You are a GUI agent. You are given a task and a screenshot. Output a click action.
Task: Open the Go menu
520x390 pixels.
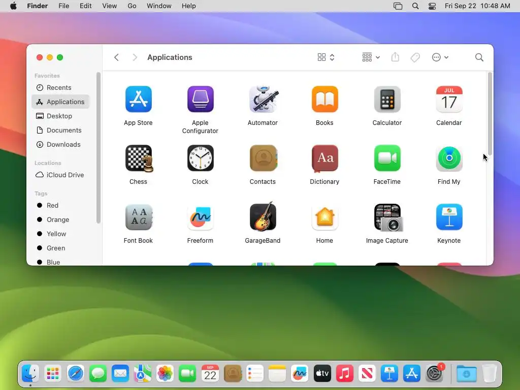point(132,6)
